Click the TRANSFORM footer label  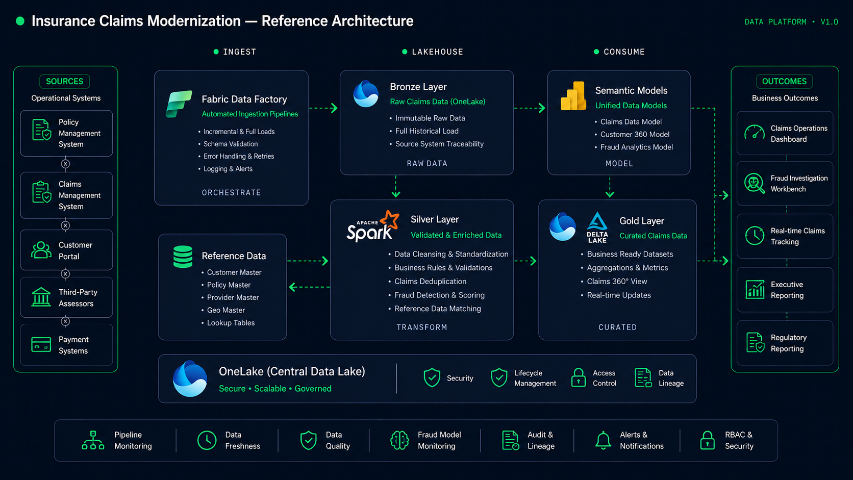(x=422, y=327)
